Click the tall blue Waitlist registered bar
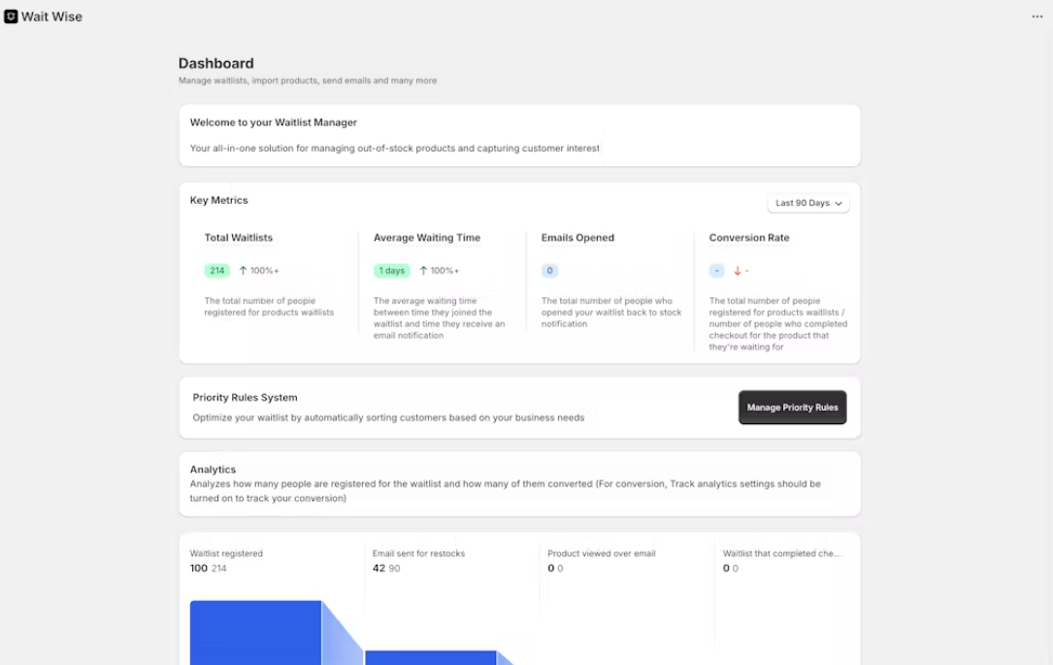This screenshot has height=665, width=1053. coord(255,633)
